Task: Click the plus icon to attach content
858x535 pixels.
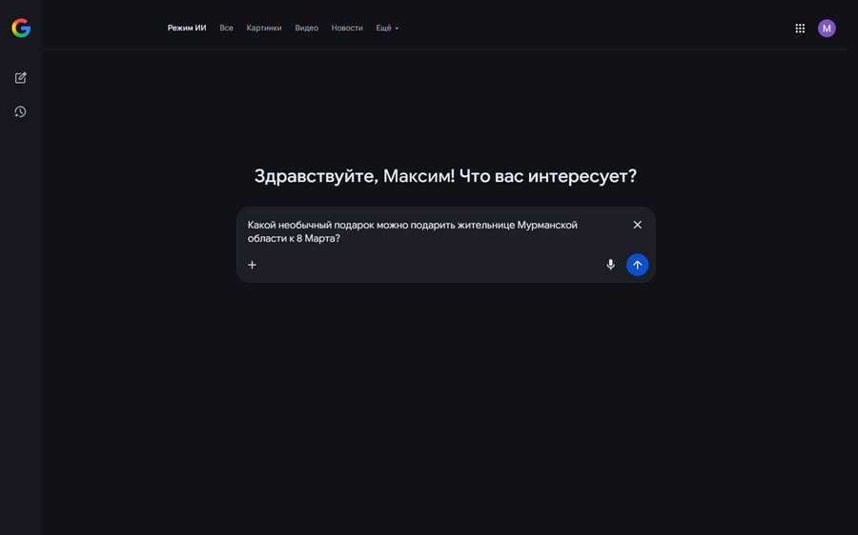Action: coord(253,265)
